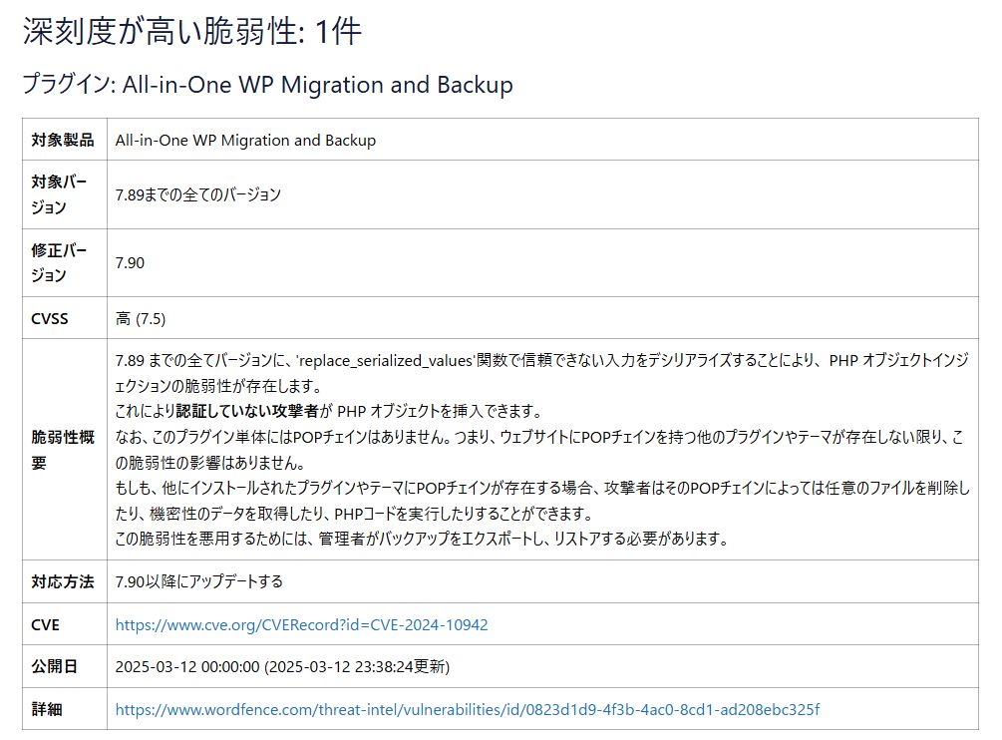Click the fixed version value 7.90
This screenshot has height=740, width=1002.
(130, 262)
